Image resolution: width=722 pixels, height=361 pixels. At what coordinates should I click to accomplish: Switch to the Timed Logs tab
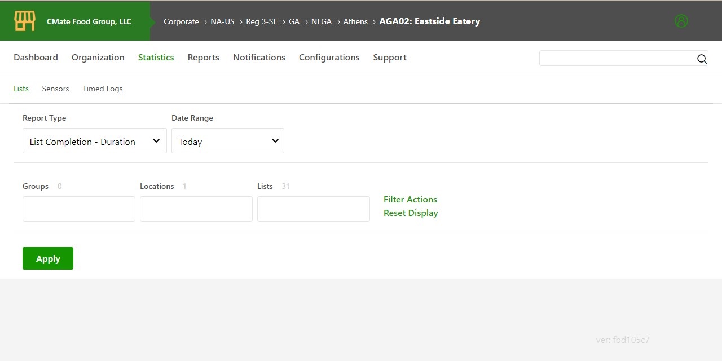[102, 89]
